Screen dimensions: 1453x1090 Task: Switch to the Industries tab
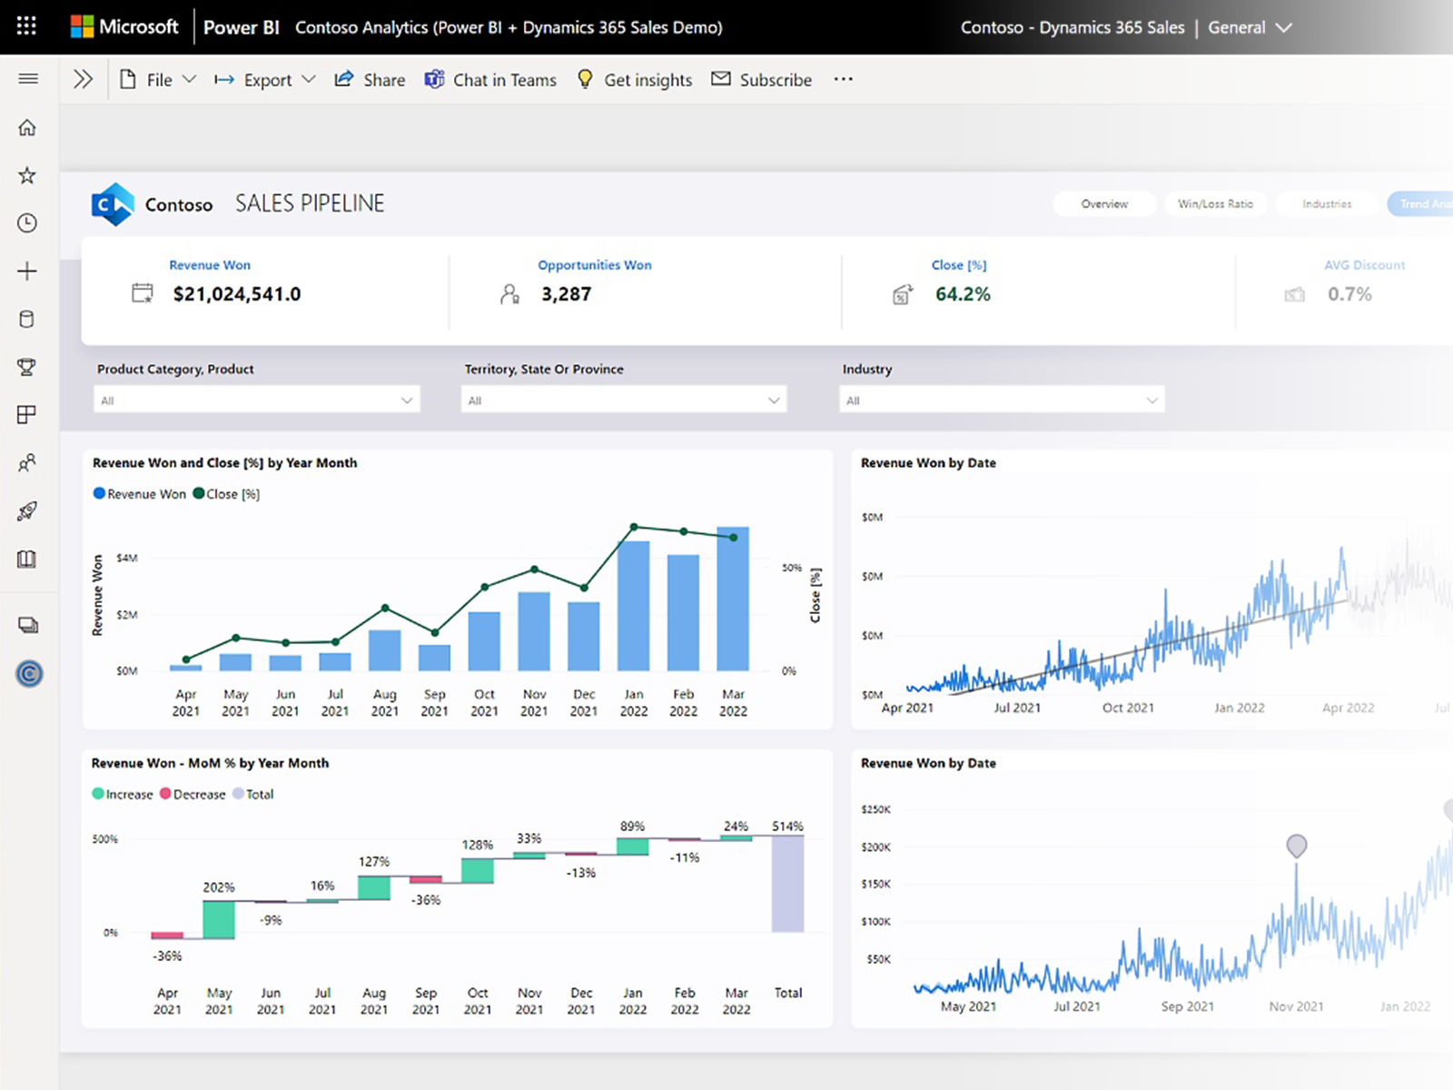pos(1327,203)
